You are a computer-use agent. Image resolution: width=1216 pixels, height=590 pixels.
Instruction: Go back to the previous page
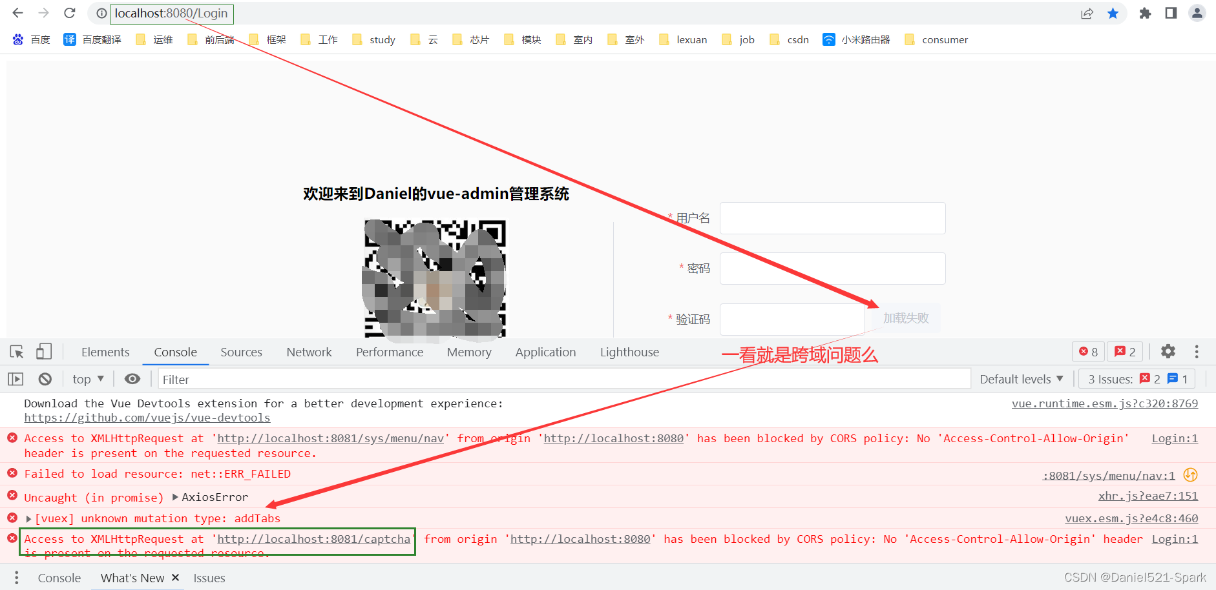tap(17, 13)
